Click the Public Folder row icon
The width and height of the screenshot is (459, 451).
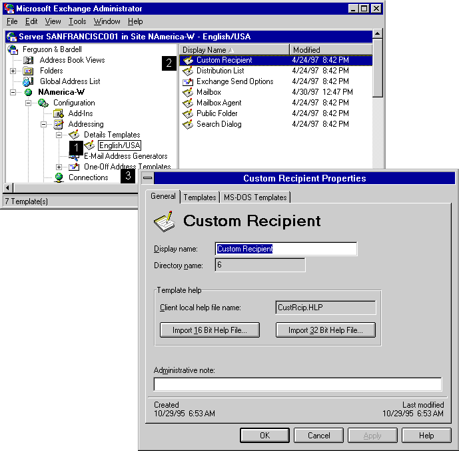188,113
